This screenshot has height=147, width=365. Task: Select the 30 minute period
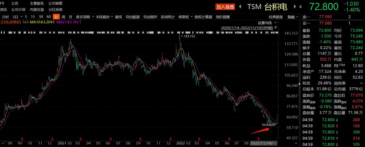click(41, 17)
